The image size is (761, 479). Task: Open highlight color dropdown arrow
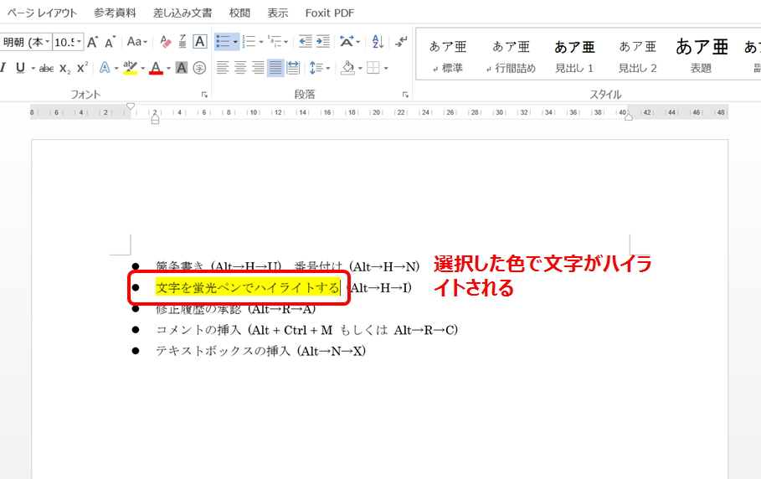tap(142, 68)
